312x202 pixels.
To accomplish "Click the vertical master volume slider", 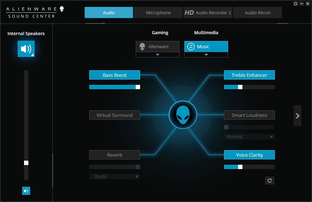I will click(26, 125).
